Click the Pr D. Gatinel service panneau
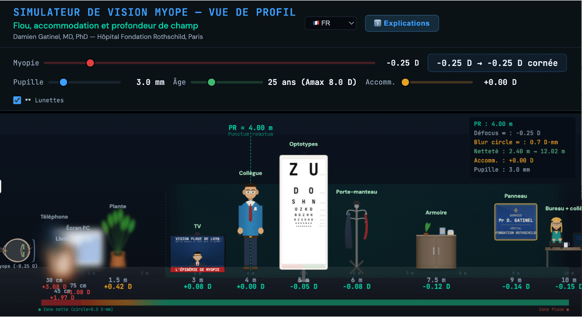 tap(515, 222)
